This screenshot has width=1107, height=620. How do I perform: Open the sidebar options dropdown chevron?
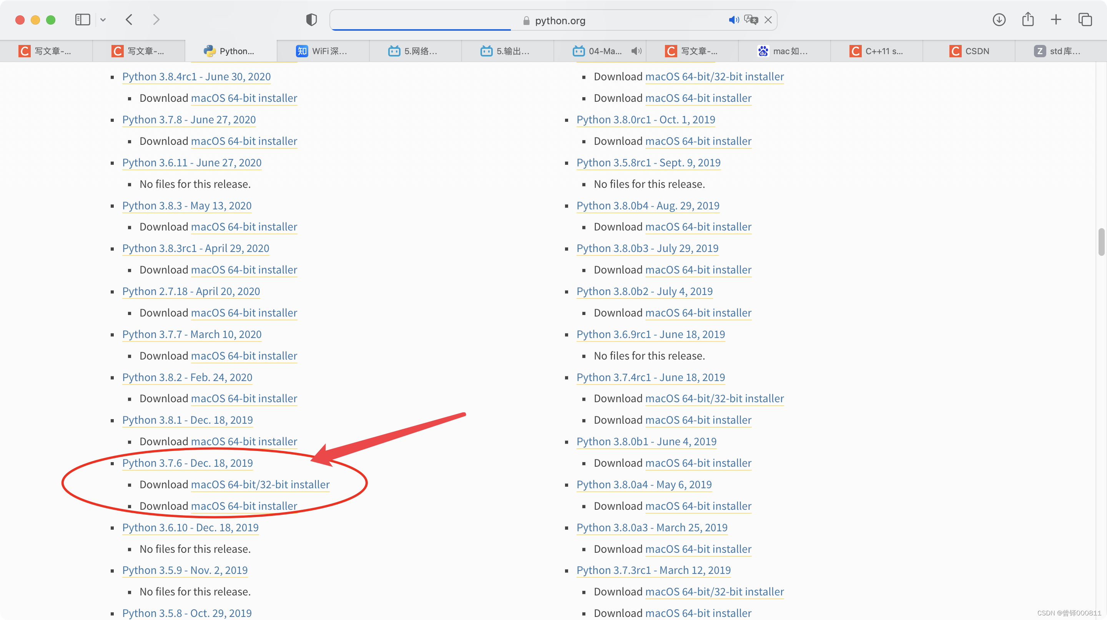103,20
